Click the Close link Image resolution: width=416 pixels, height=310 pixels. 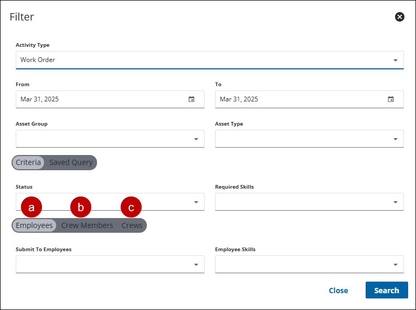coord(338,291)
